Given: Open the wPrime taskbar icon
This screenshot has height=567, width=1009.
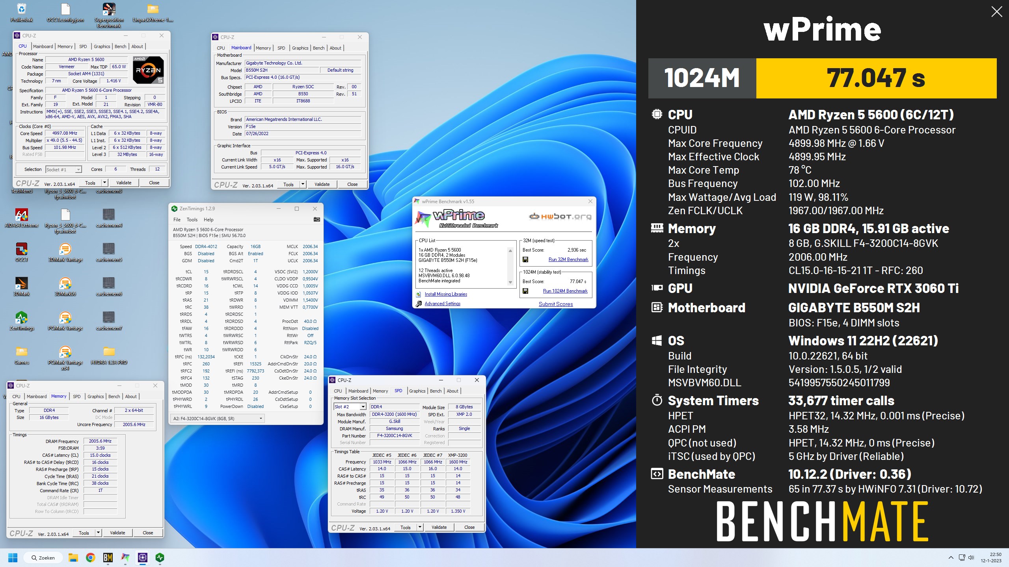Looking at the screenshot, I should coord(125,558).
